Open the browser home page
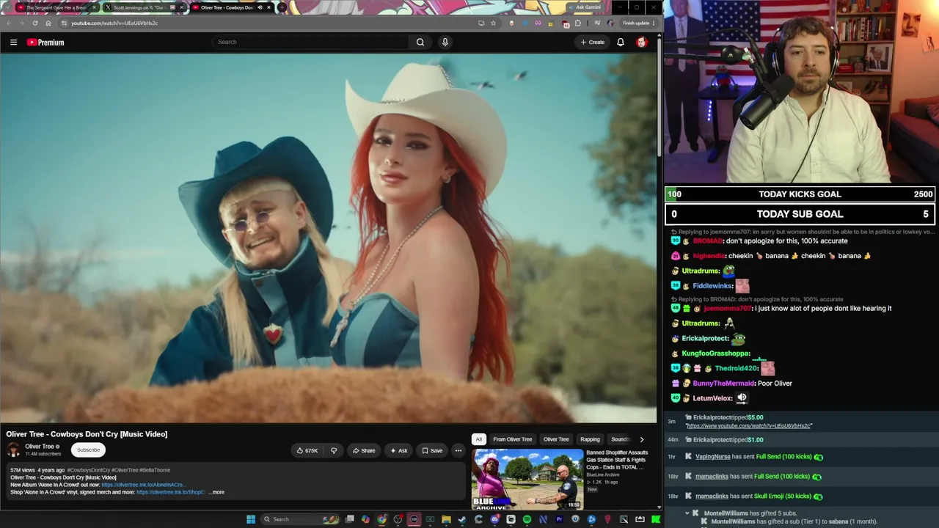This screenshot has width=939, height=528. point(48,23)
